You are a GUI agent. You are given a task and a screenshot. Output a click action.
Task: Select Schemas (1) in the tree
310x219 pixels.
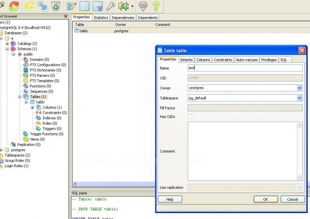pos(27,49)
